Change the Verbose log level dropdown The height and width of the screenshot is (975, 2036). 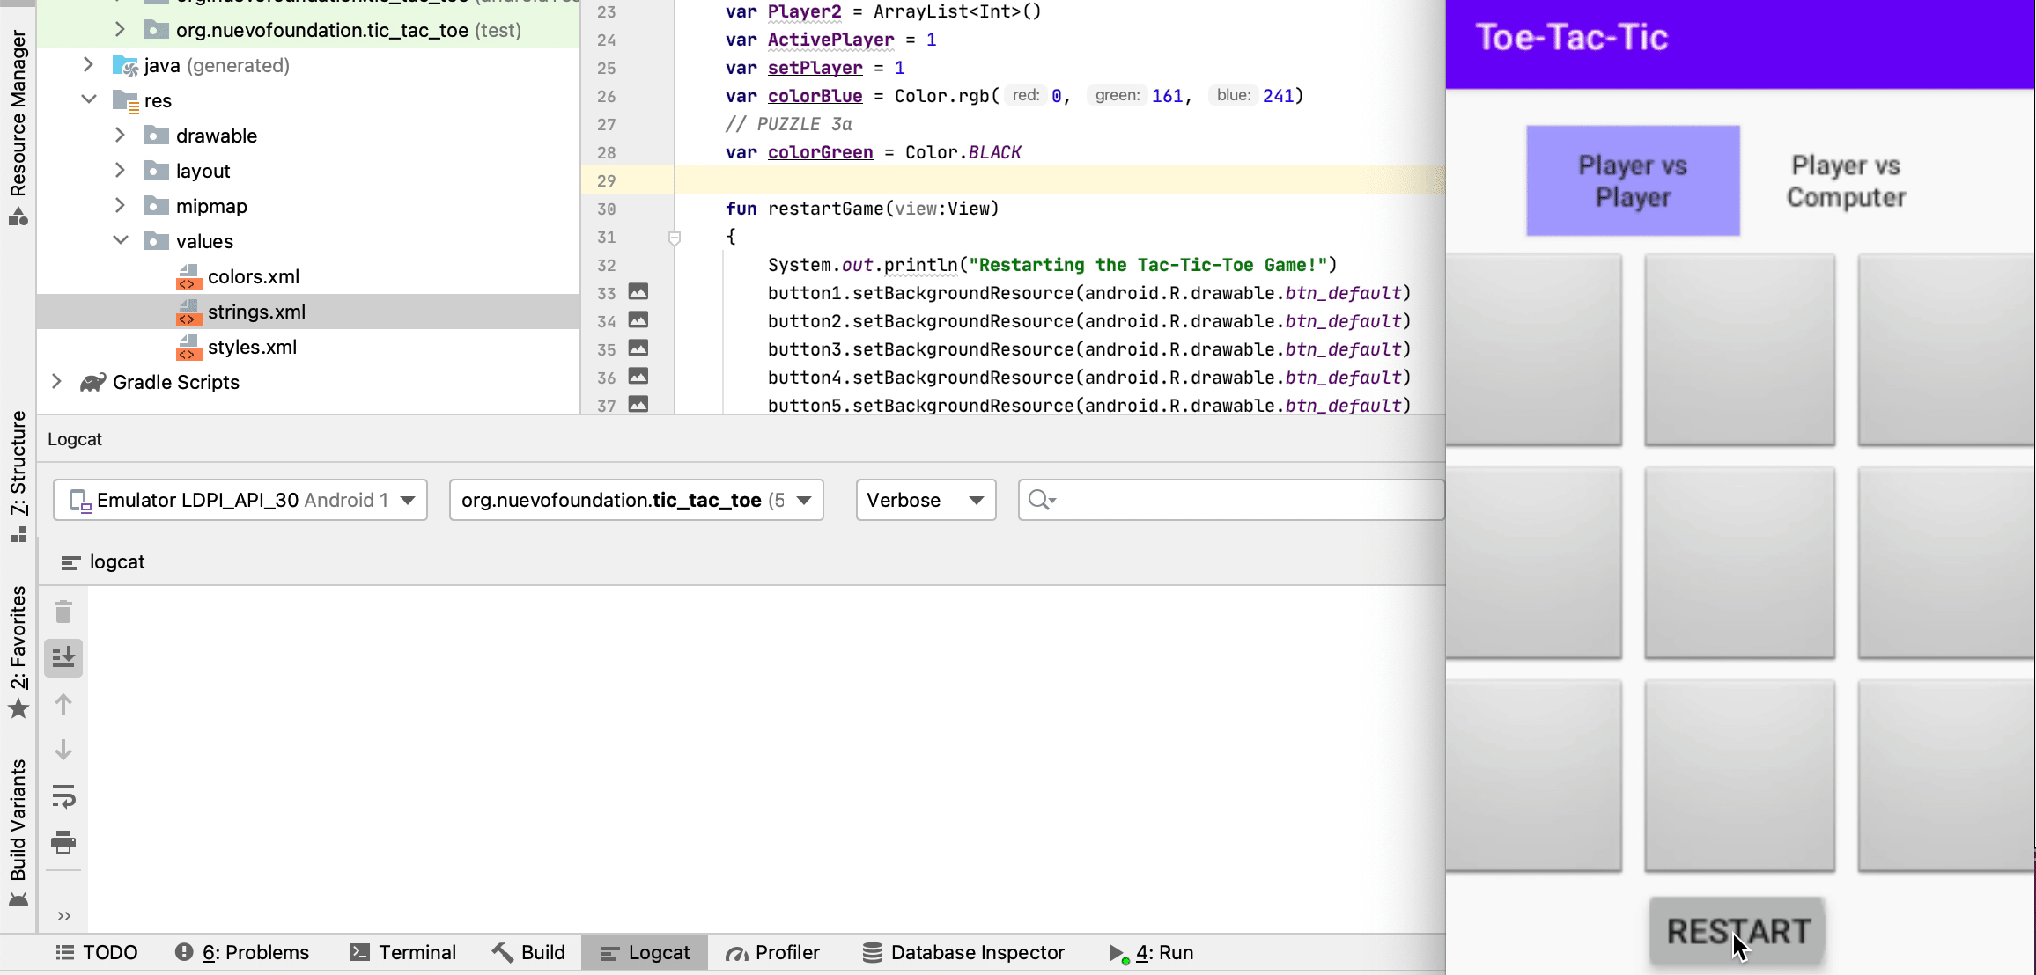click(925, 500)
